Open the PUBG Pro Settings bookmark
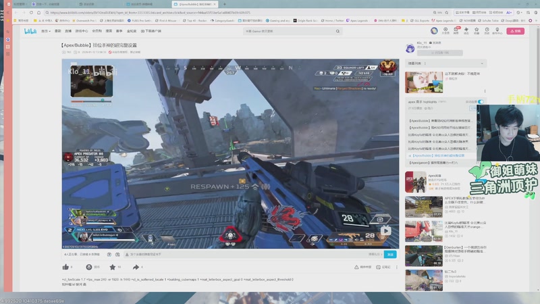The image size is (540, 304). pyautogui.click(x=140, y=21)
